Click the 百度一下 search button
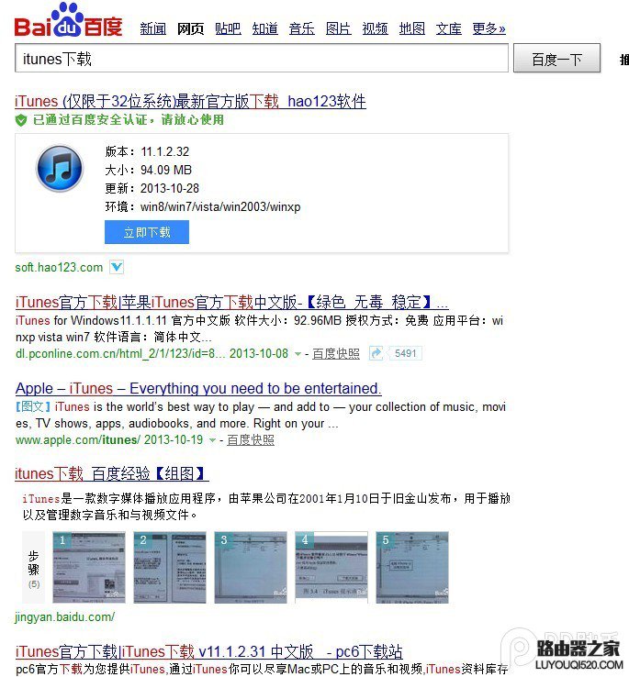This screenshot has height=677, width=629. tap(556, 59)
